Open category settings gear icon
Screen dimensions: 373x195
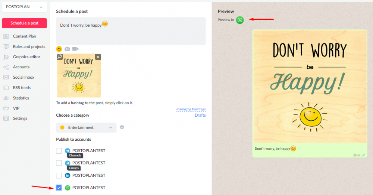[x=122, y=127]
